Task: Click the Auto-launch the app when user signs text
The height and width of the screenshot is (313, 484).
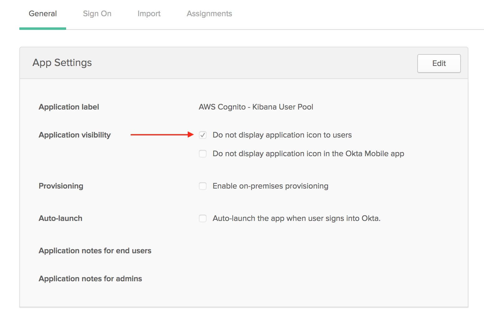Action: point(297,218)
